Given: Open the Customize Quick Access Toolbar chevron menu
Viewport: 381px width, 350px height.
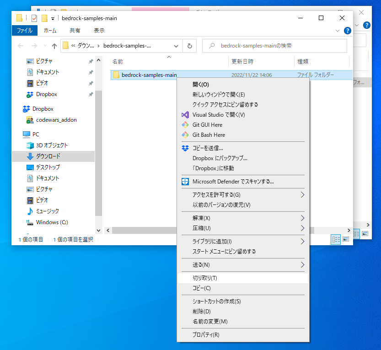Looking at the screenshot, I should tap(53, 18).
